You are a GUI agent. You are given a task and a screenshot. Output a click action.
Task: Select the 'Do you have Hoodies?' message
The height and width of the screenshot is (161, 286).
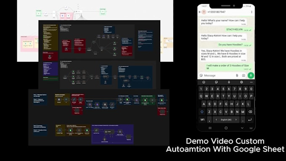(x=235, y=45)
